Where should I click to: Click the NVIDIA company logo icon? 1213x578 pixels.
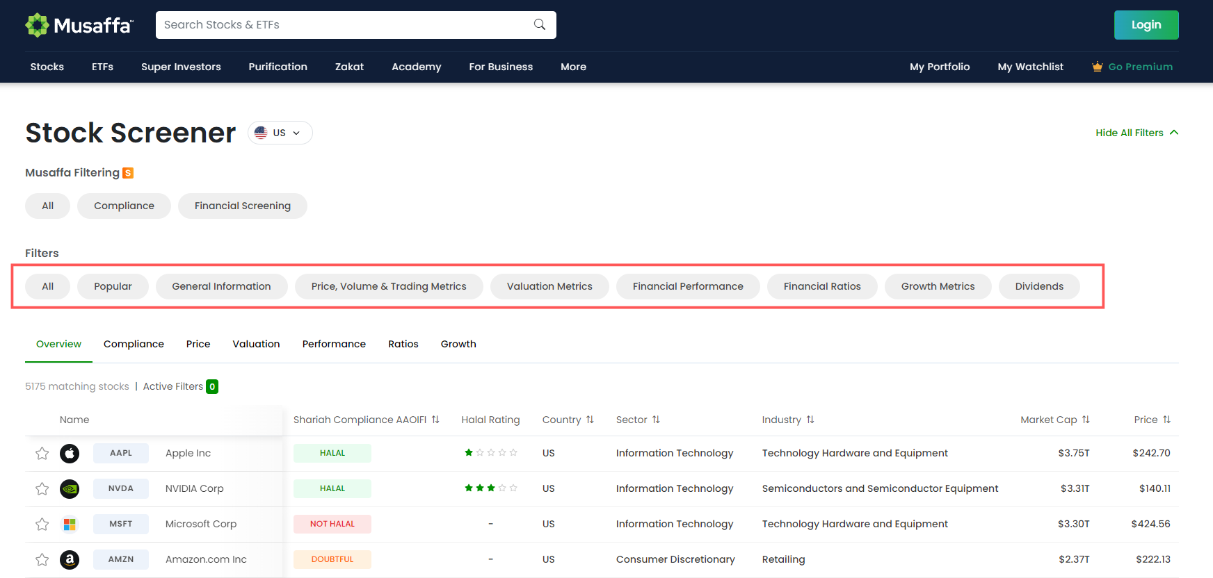(70, 489)
